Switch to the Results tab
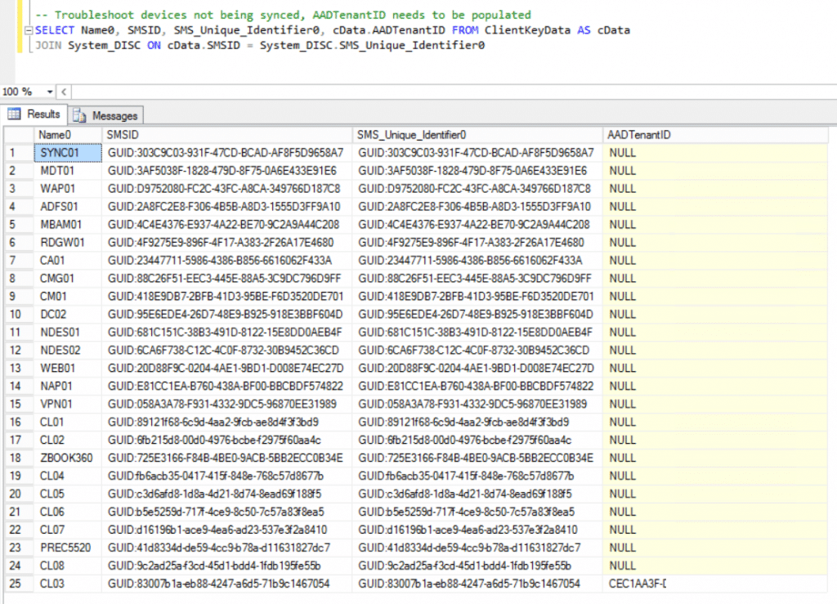The height and width of the screenshot is (604, 837). coord(43,114)
